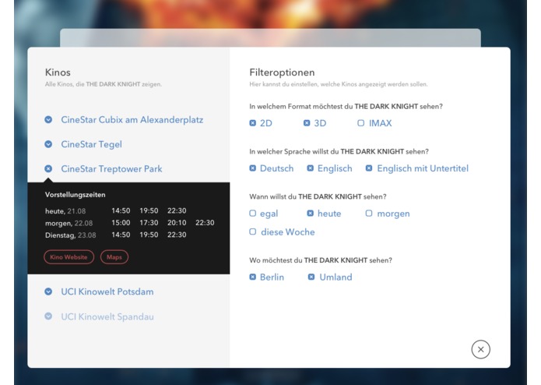
Task: Select tomorrow's 15:00 showtime
Action: point(121,223)
